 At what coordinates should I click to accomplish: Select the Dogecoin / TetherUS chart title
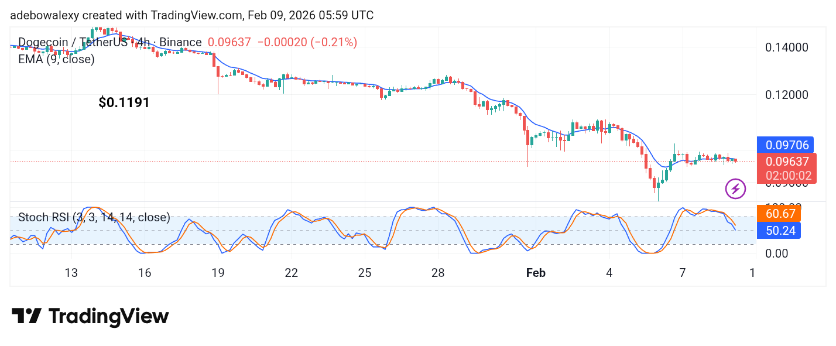[x=110, y=42]
